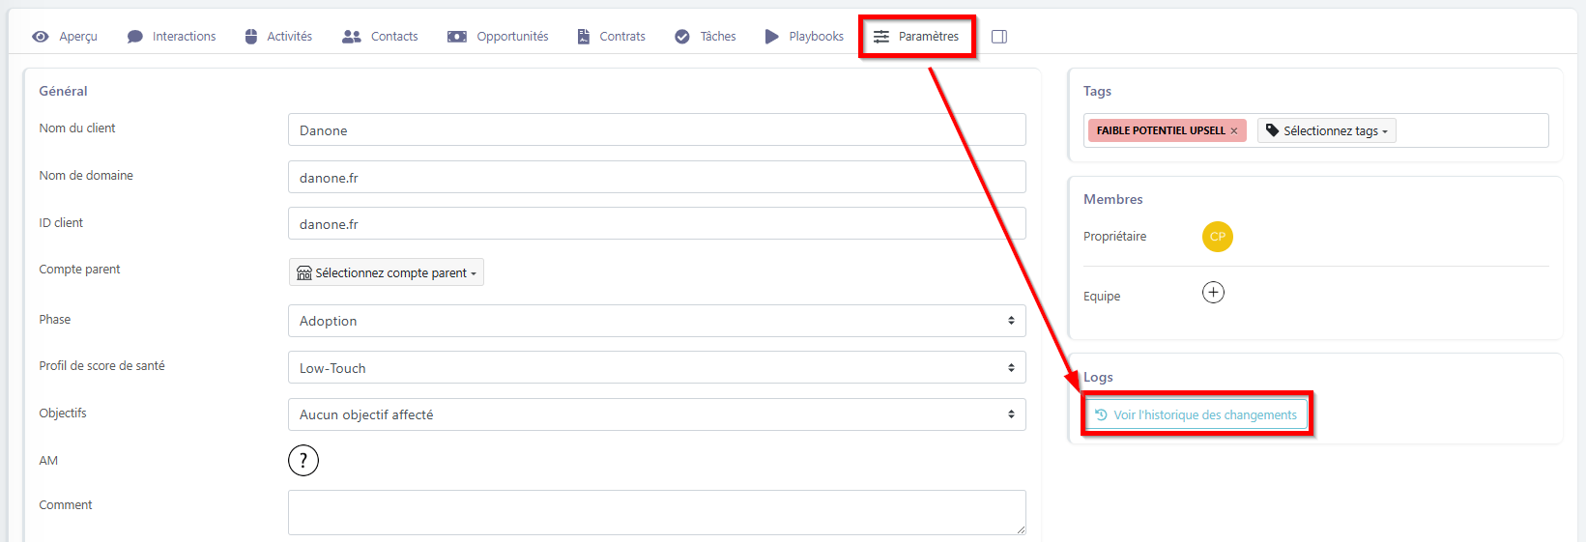
Task: Open the Tâches tab
Action: point(706,37)
